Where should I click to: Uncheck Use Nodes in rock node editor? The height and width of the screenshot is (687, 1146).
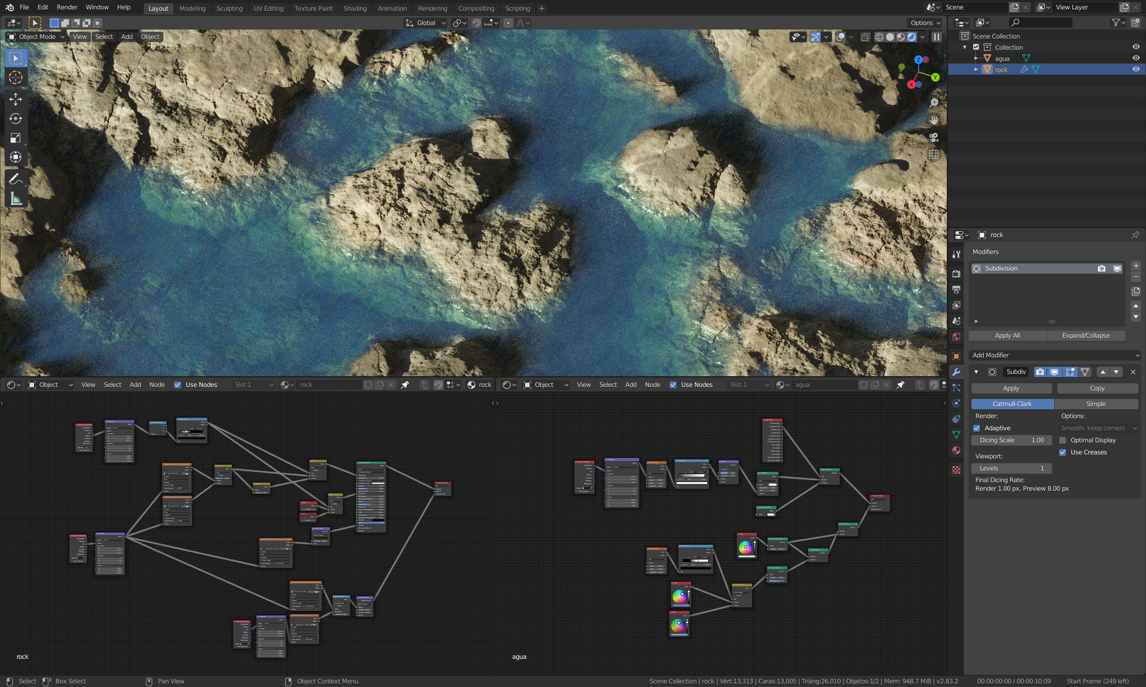[177, 385]
